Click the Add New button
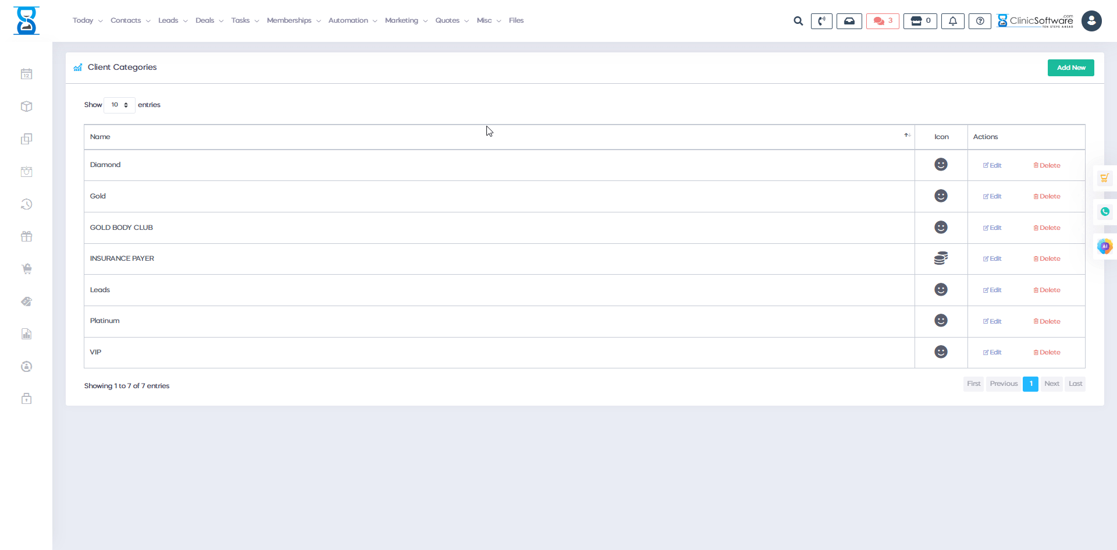Viewport: 1117px width, 550px height. (1071, 68)
